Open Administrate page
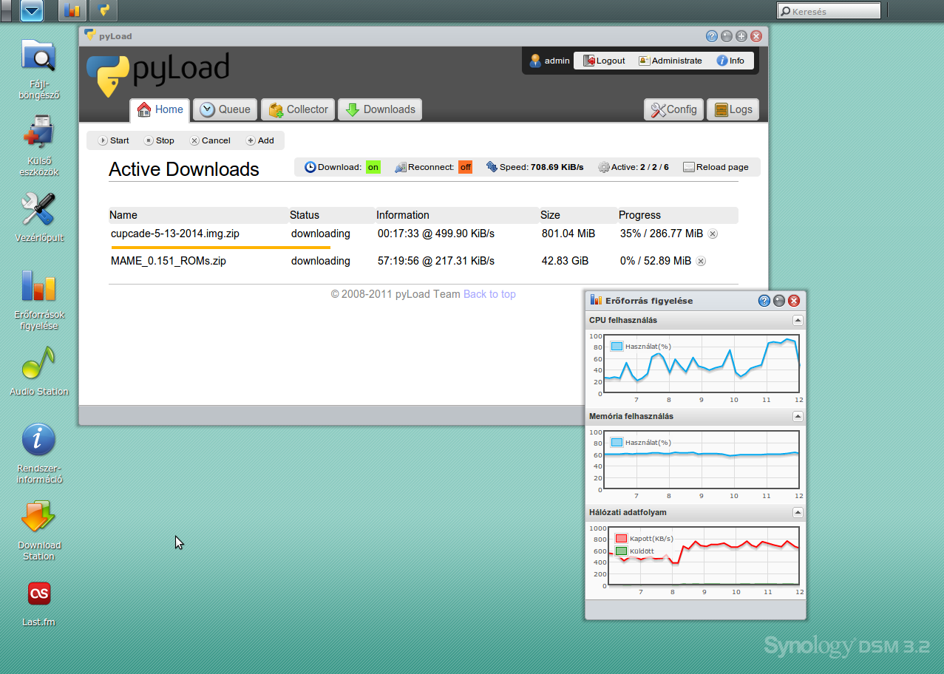Viewport: 944px width, 674px height. tap(670, 61)
